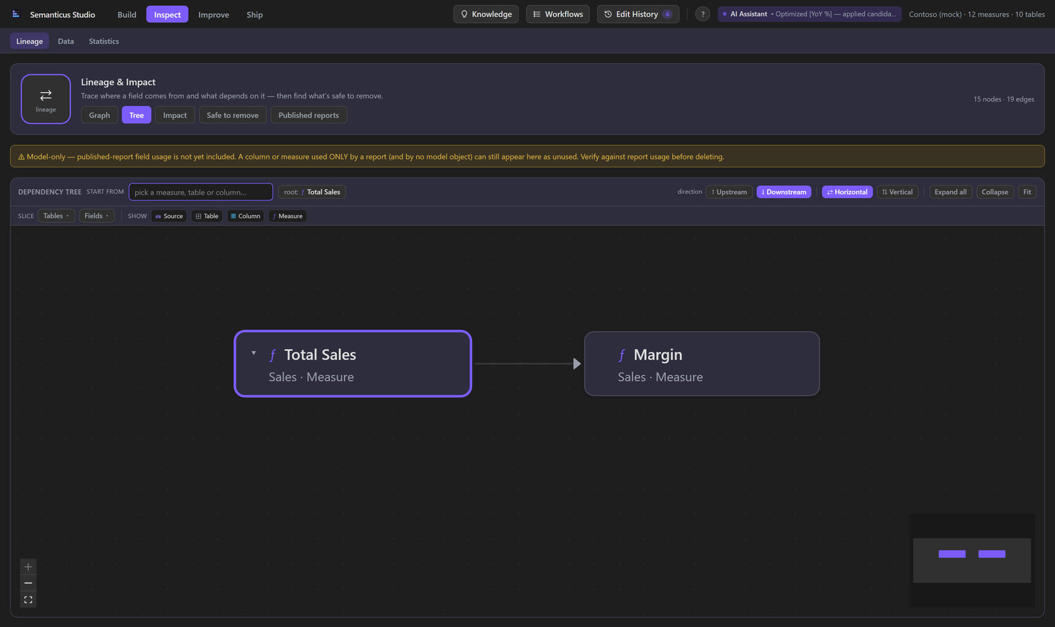Set direction to Upstream
This screenshot has width=1055, height=627.
coord(729,192)
